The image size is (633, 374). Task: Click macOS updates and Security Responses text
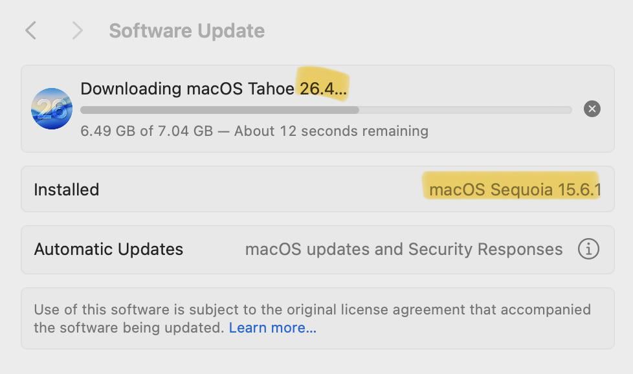[403, 249]
